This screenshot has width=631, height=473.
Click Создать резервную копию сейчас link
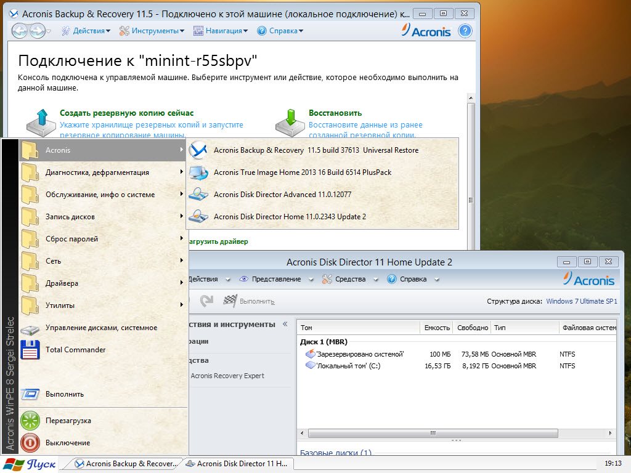pyautogui.click(x=127, y=113)
